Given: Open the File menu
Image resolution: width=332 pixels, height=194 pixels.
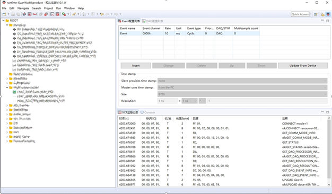Looking at the screenshot, I should coord(4,8).
